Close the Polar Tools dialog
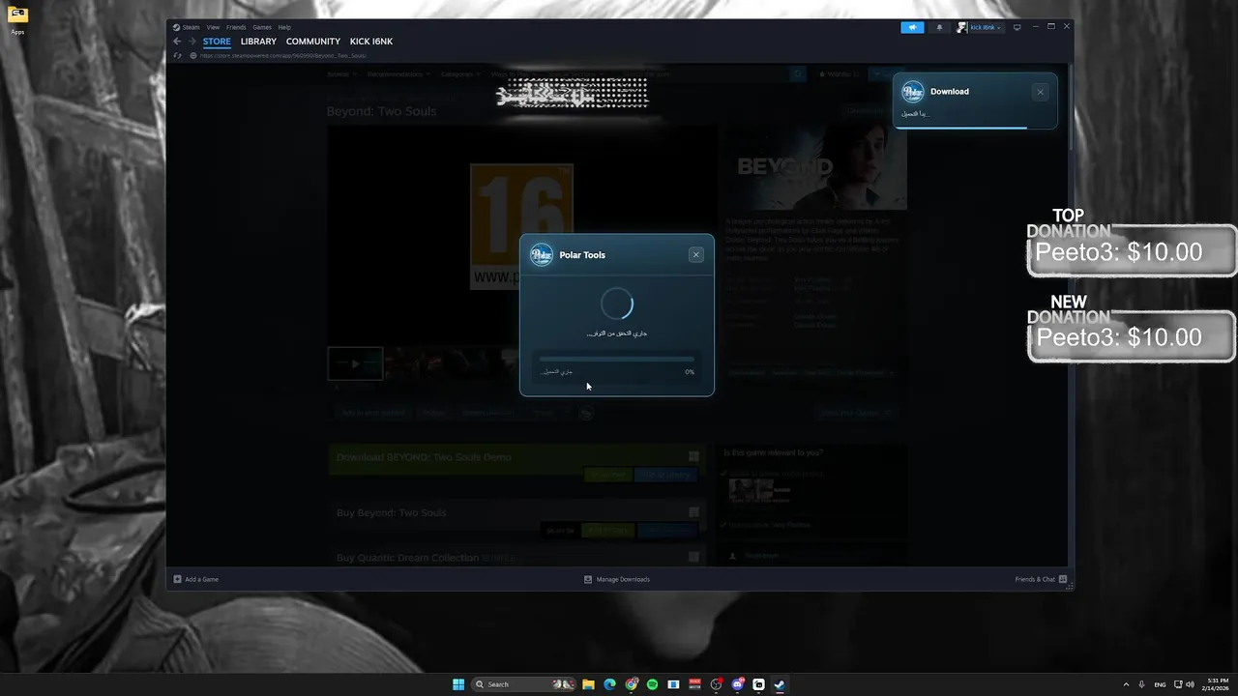The image size is (1238, 696). point(695,255)
